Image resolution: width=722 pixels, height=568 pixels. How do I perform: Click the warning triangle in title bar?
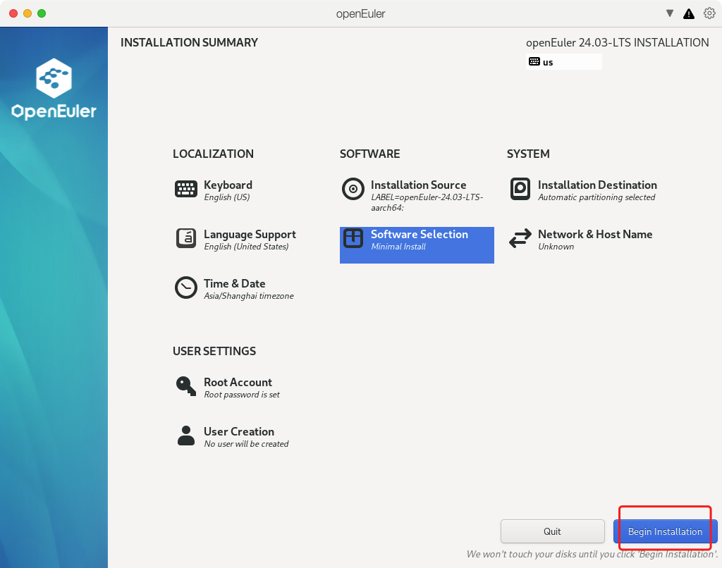[689, 13]
